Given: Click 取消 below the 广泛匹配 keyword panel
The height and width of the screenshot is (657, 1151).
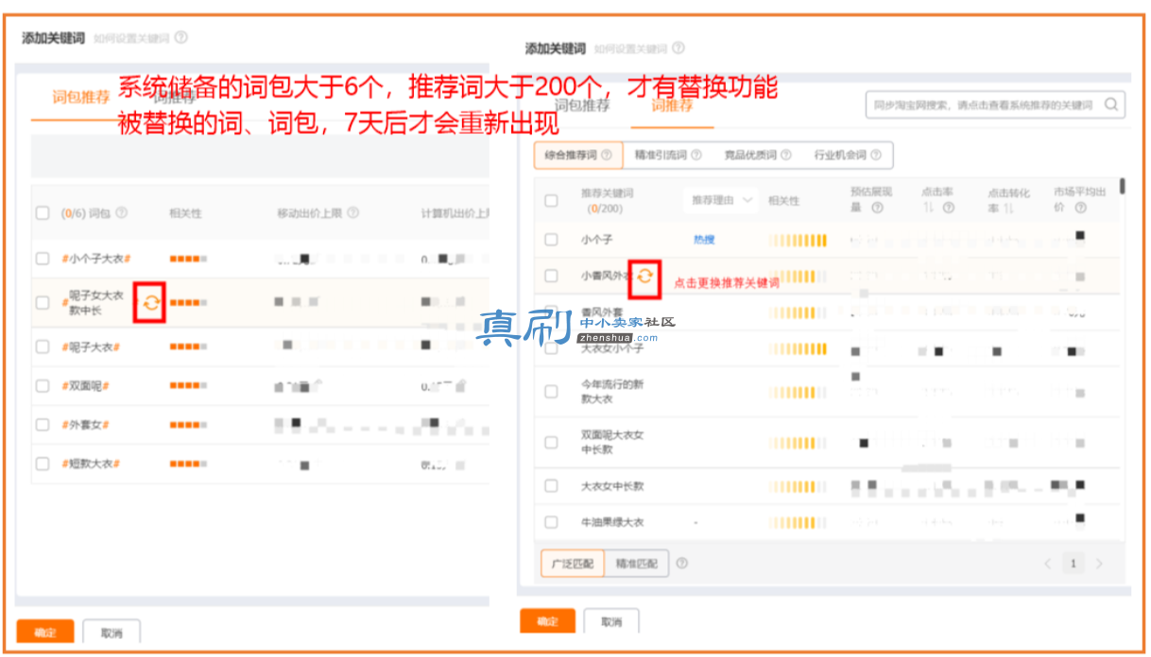Looking at the screenshot, I should 611,622.
